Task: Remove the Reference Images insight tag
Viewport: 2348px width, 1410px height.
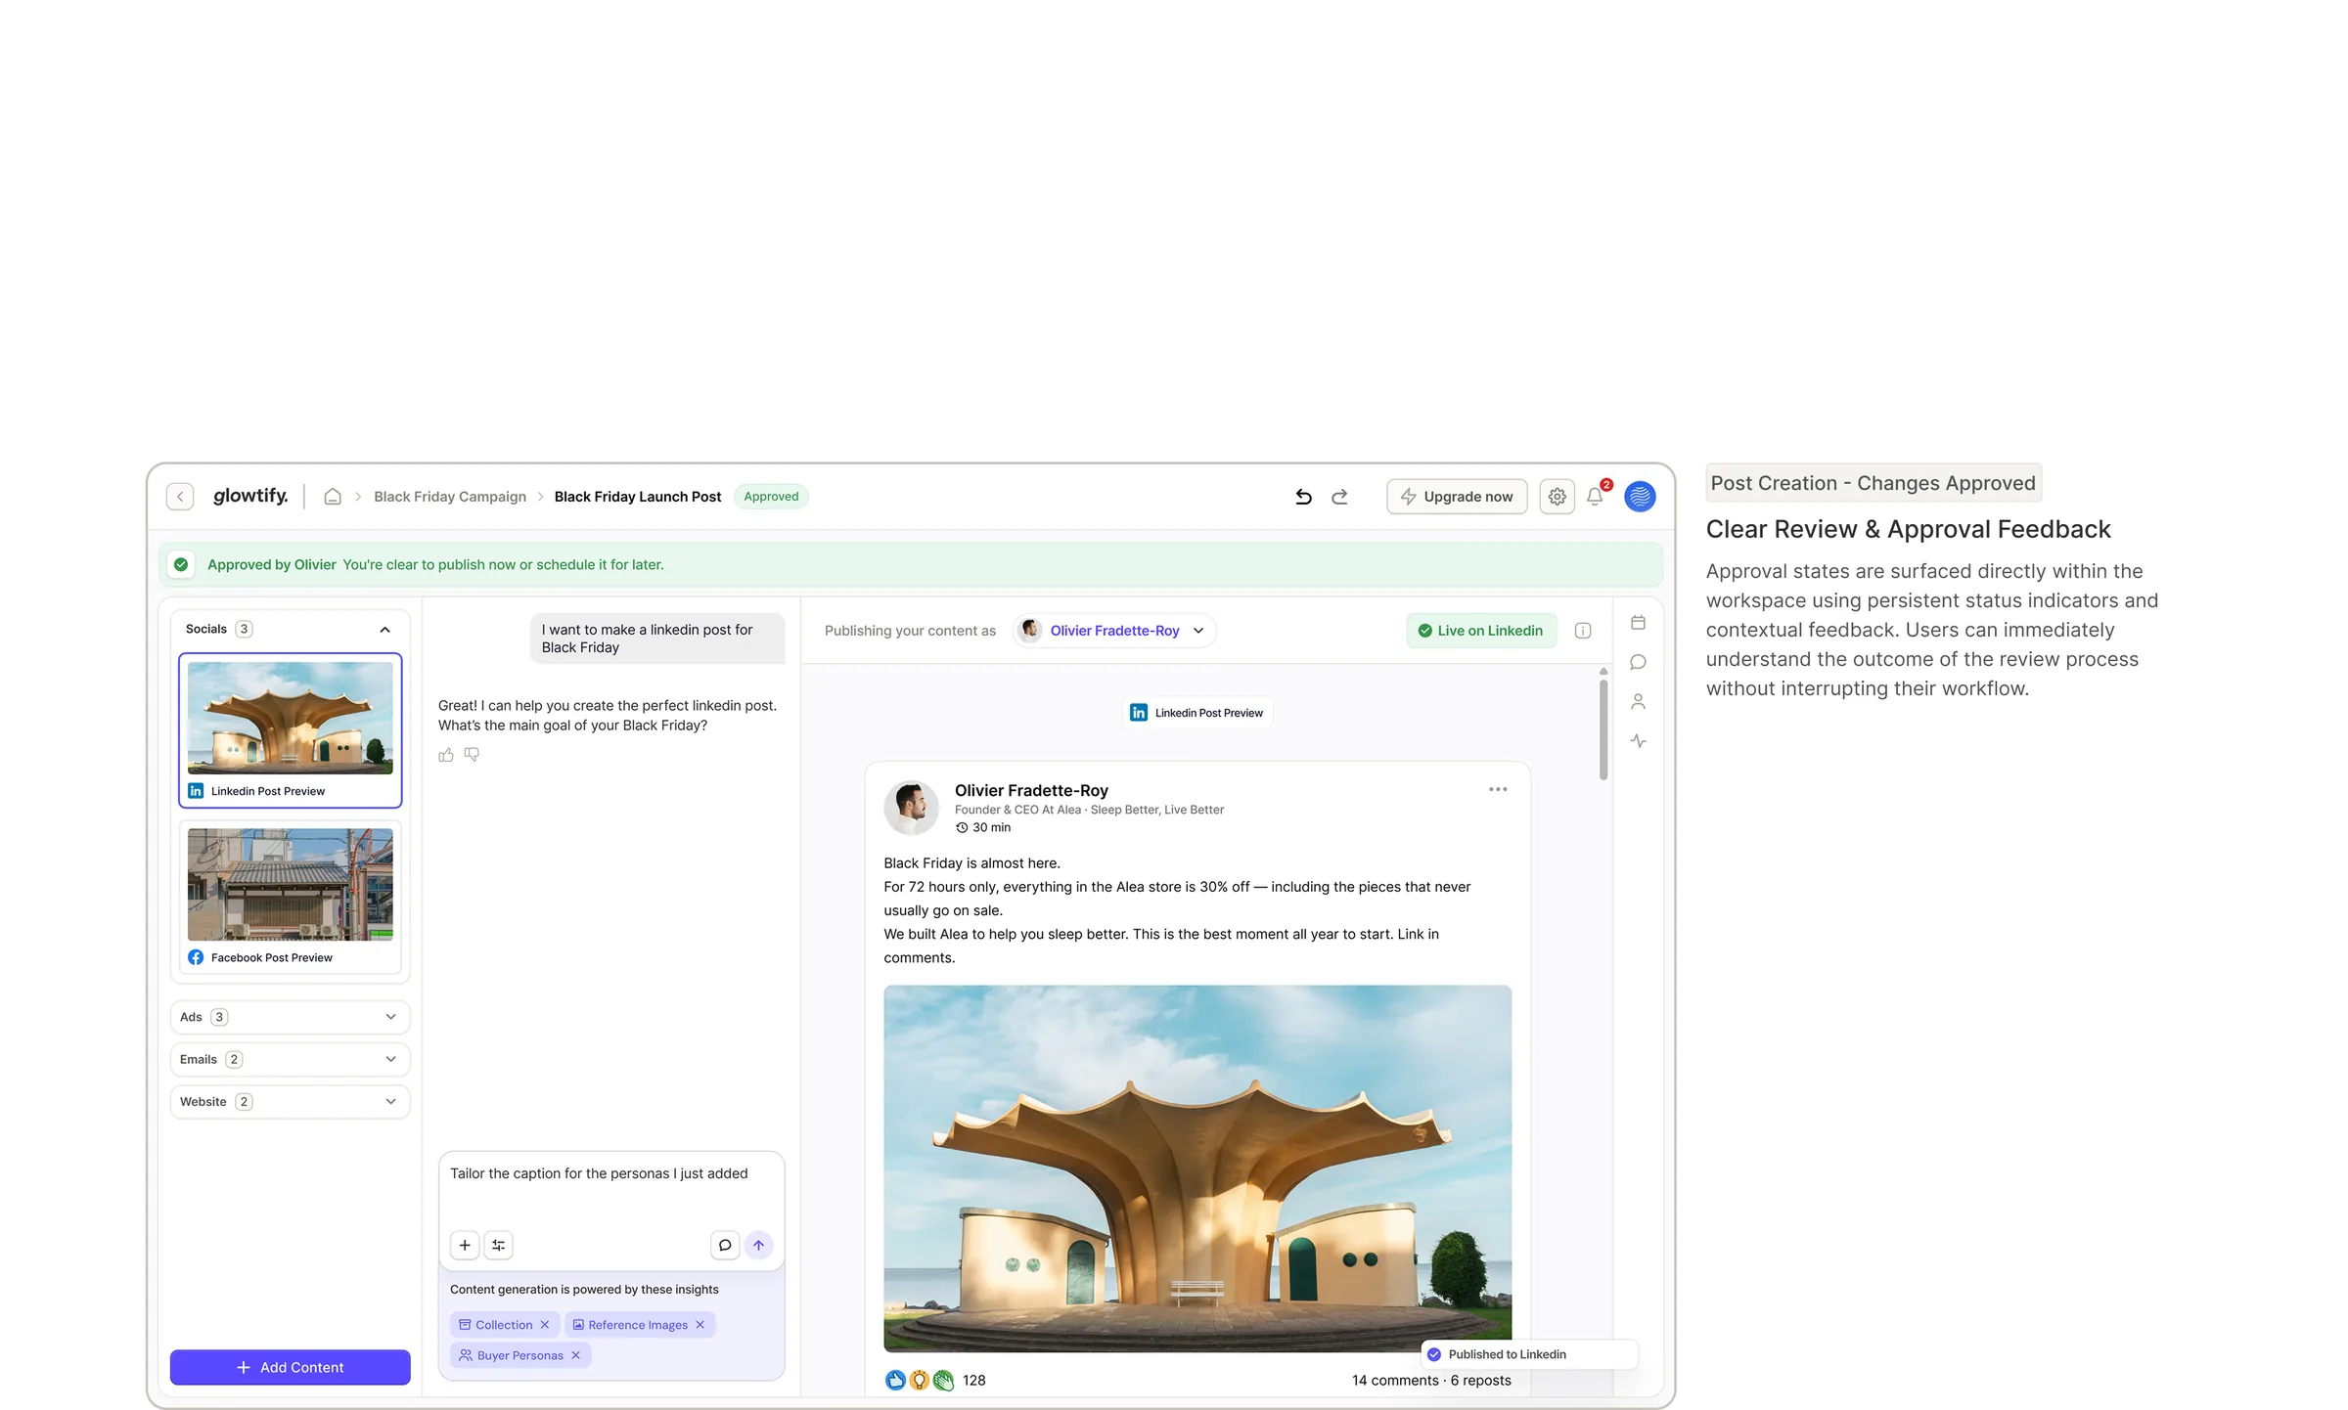Action: 700,1325
